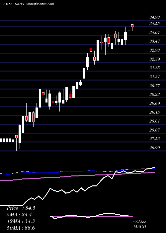Click the 34.93 price axis label

click(155, 17)
